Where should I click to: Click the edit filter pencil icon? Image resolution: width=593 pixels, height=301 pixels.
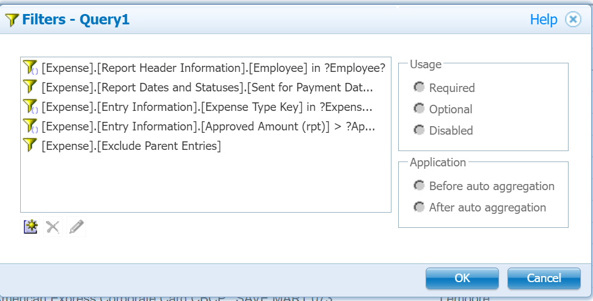coord(76,227)
